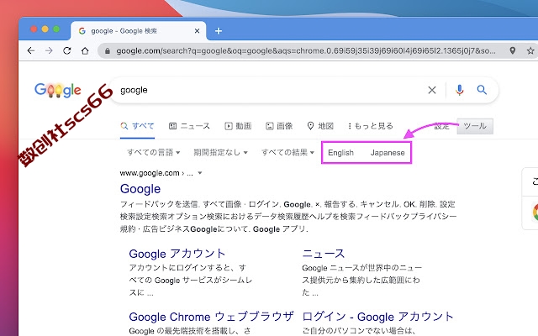Expand the 期間指定なし dropdown

click(220, 153)
